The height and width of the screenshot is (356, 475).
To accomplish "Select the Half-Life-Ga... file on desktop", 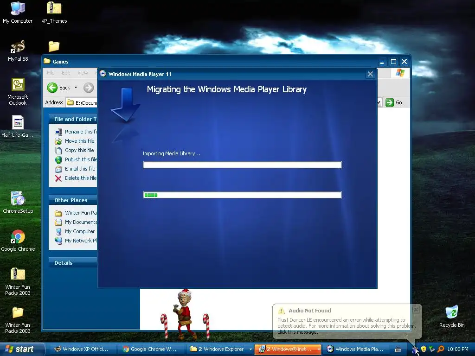I will coord(18,126).
